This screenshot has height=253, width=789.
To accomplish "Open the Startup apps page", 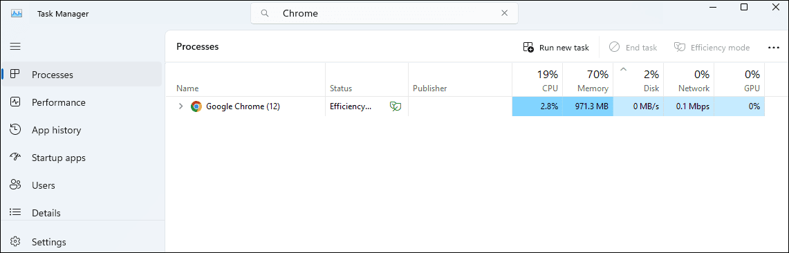I will pyautogui.click(x=82, y=158).
